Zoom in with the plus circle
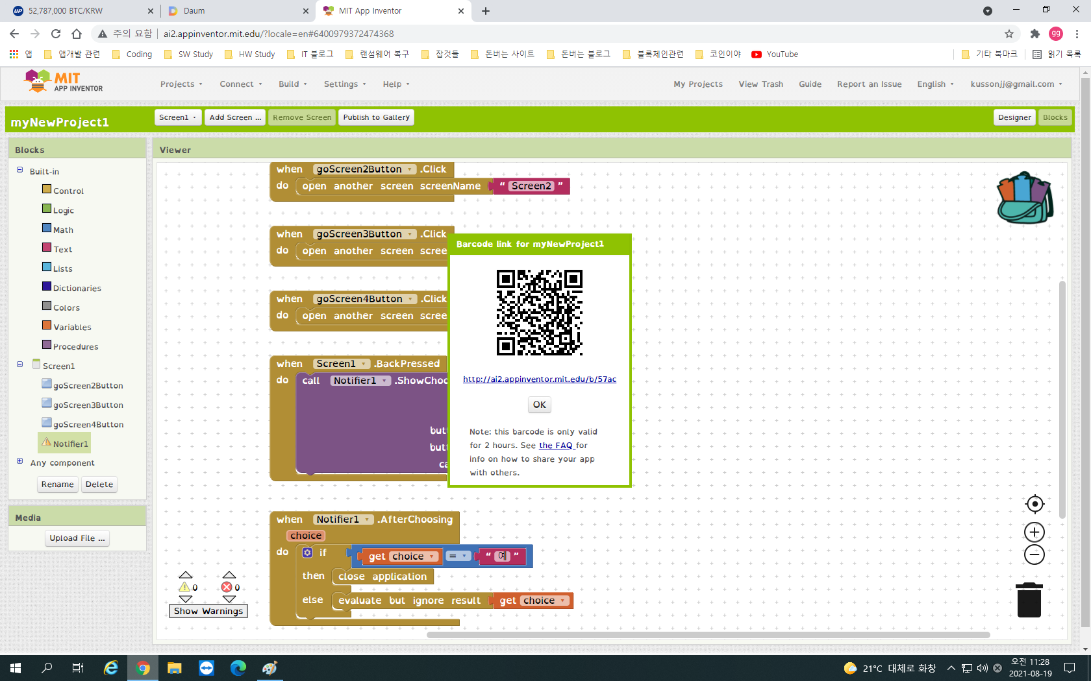This screenshot has width=1091, height=681. point(1035,532)
